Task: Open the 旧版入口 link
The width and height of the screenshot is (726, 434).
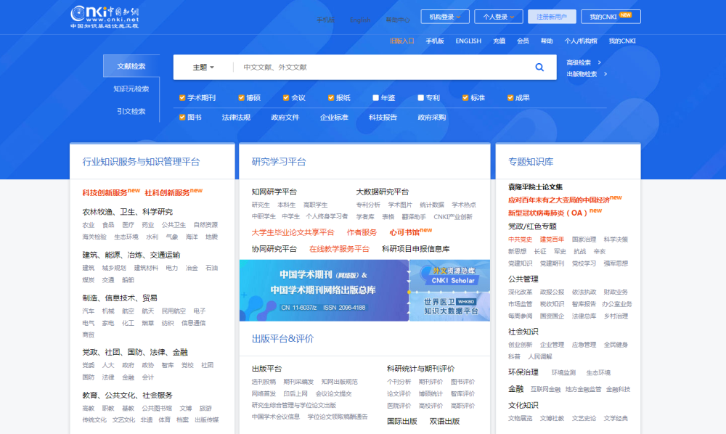Action: tap(402, 41)
